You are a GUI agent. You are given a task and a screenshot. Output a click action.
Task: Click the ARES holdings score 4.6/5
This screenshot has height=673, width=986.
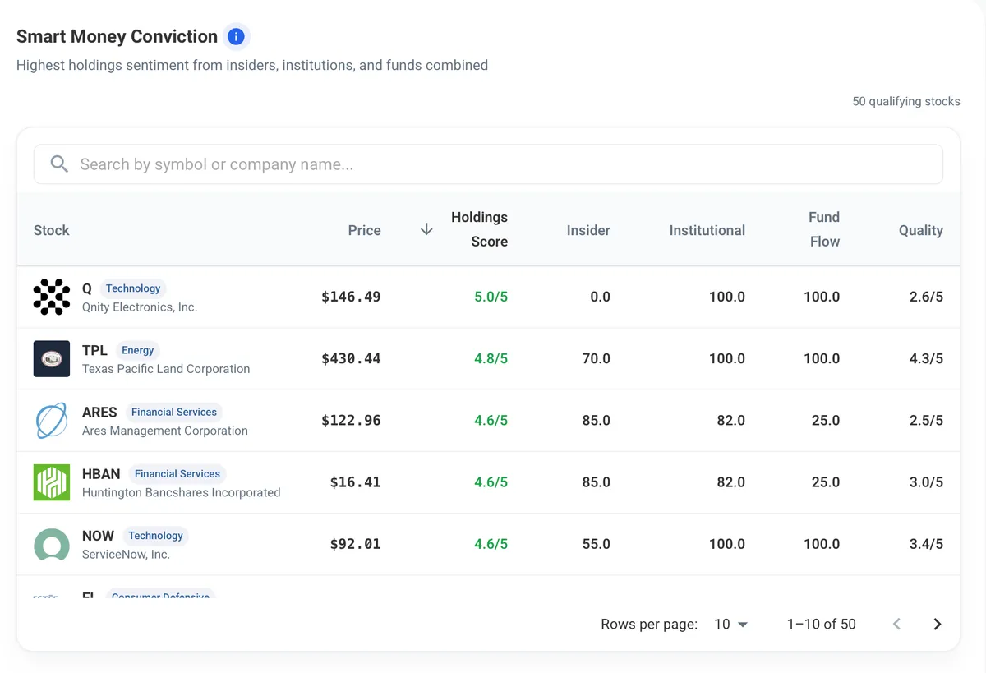491,420
